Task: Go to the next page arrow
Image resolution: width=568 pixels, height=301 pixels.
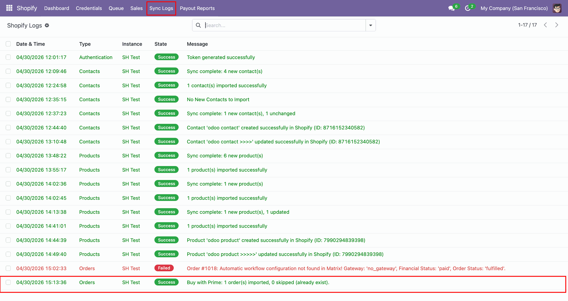Action: point(556,25)
